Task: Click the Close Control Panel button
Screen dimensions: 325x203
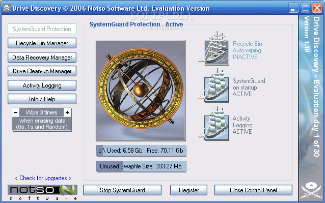Action: [253, 190]
